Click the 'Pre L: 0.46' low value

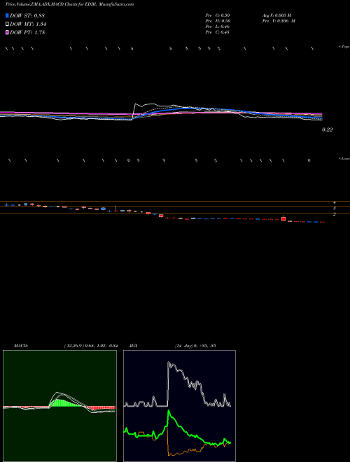click(x=218, y=26)
